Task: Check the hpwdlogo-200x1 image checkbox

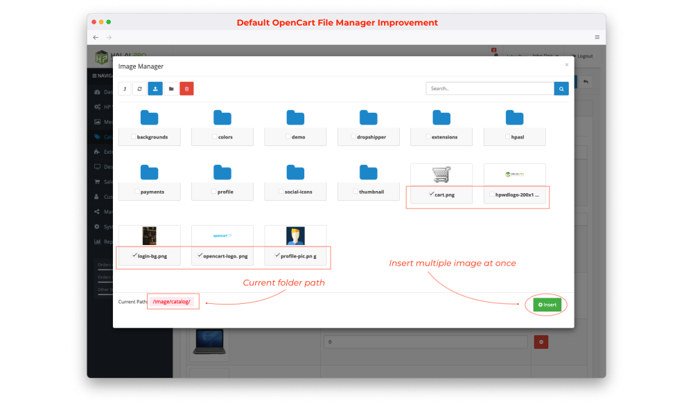Action: (491, 195)
